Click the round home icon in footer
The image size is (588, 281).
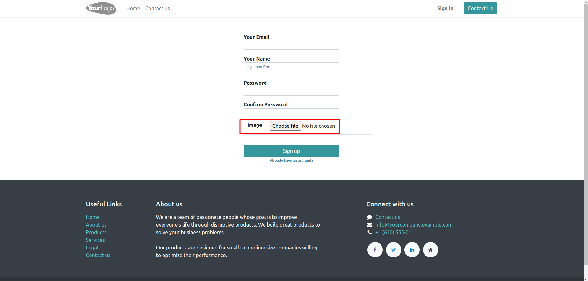coord(430,250)
